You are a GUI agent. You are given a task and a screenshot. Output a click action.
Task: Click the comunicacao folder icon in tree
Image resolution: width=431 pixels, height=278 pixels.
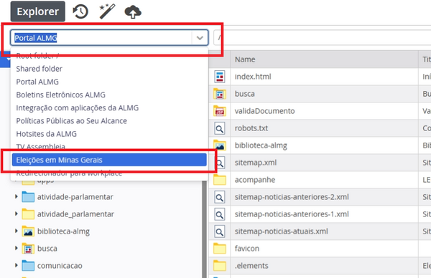[28, 265]
